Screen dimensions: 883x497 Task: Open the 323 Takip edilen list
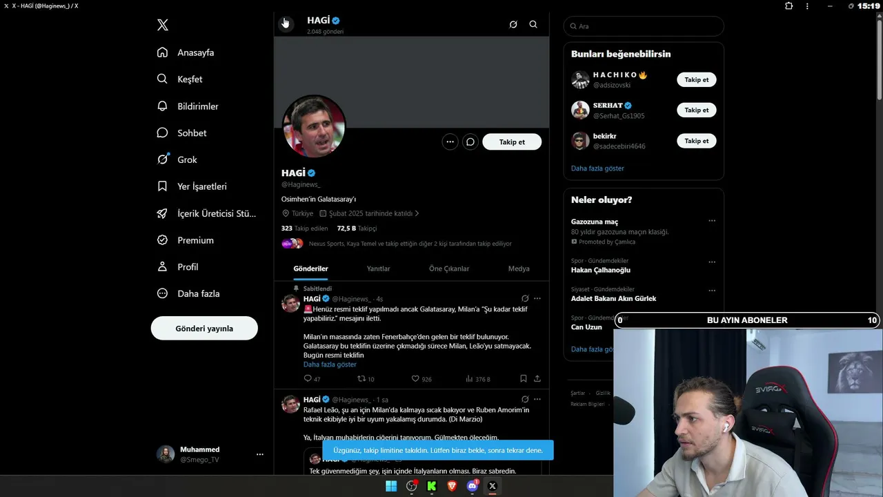(x=305, y=228)
